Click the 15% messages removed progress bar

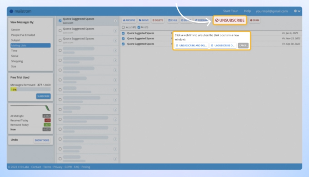[30, 90]
